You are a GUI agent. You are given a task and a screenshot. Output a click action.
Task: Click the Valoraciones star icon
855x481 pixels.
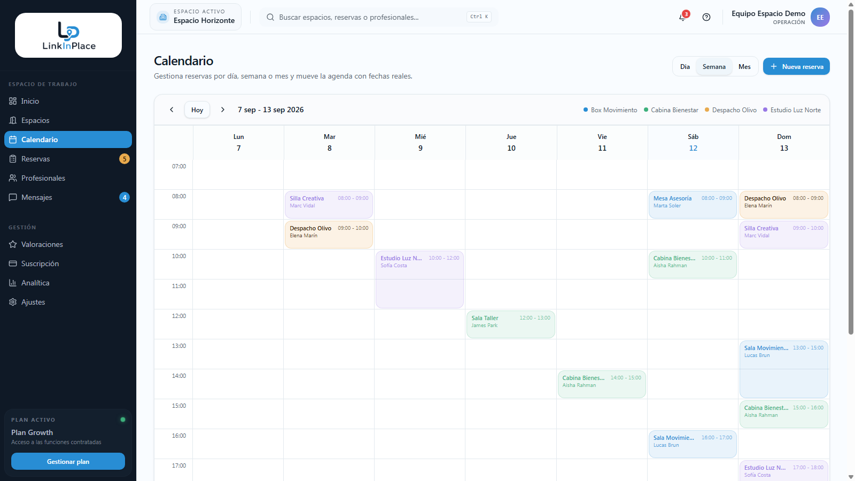13,244
